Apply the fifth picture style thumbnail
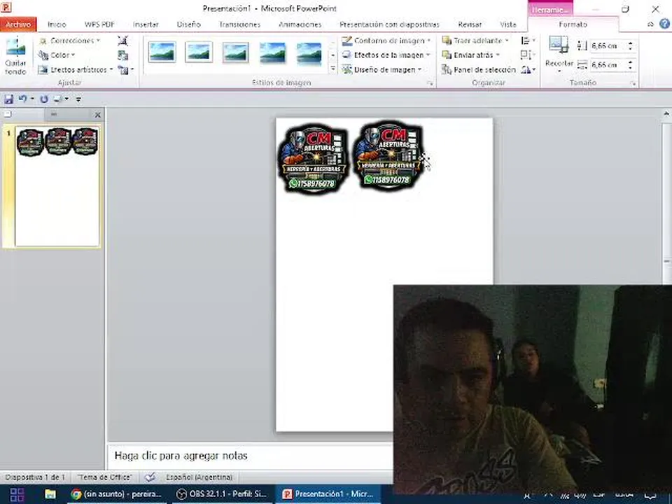672x504 pixels. [309, 52]
